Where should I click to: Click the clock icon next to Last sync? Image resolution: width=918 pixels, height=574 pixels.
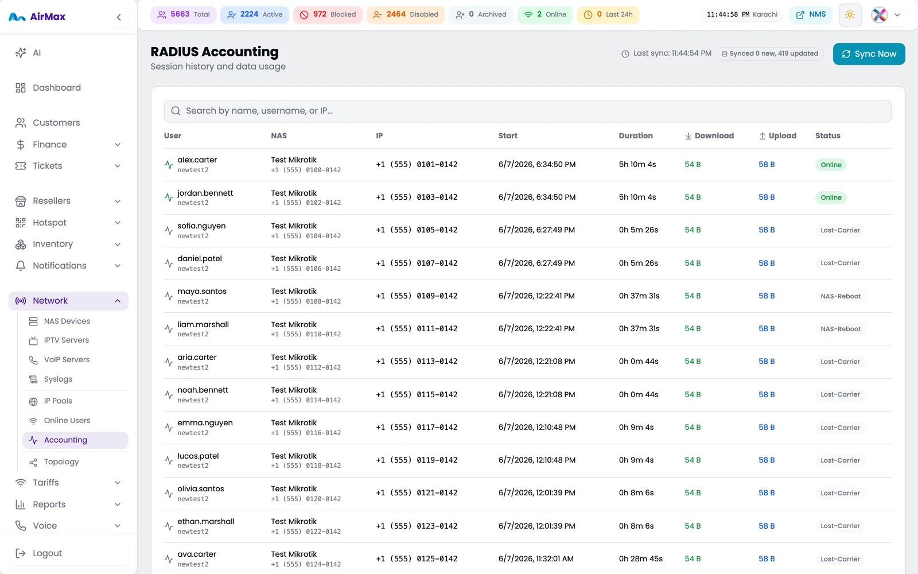coord(625,54)
